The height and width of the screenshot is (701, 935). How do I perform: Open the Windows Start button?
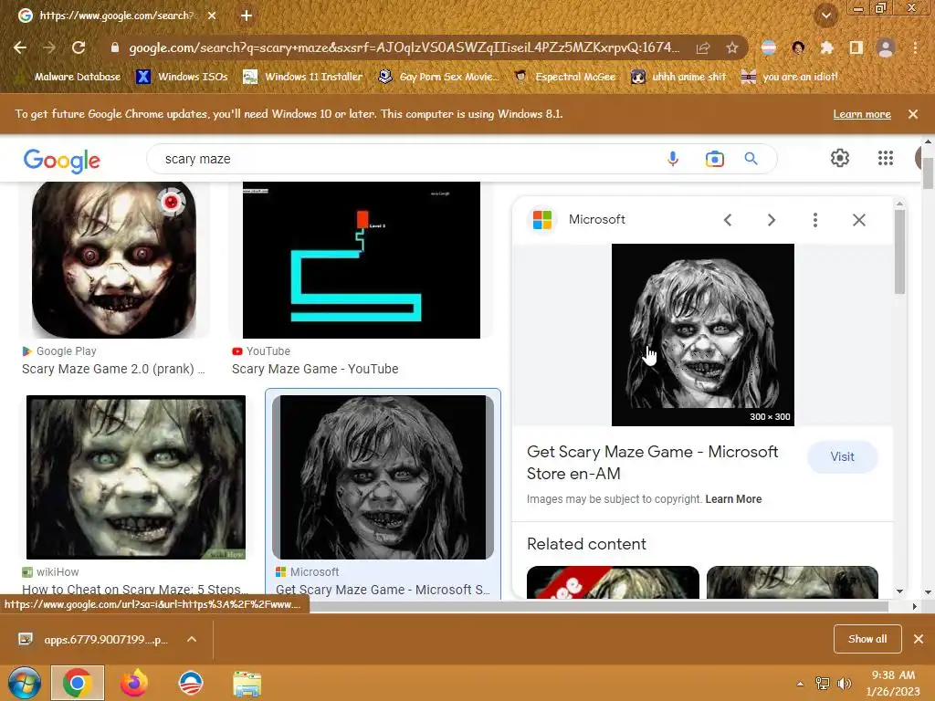24,683
